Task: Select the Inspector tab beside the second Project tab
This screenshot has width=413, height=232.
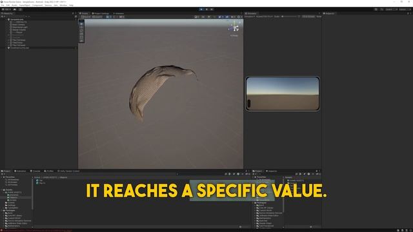Action: coord(271,171)
